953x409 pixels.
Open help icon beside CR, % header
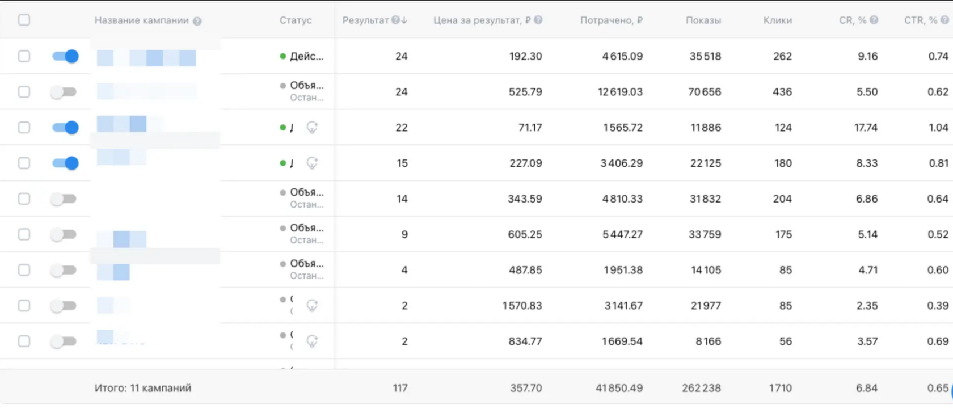(x=874, y=20)
